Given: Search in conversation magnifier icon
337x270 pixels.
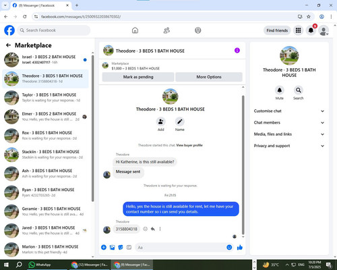Looking at the screenshot, I should pyautogui.click(x=299, y=90).
